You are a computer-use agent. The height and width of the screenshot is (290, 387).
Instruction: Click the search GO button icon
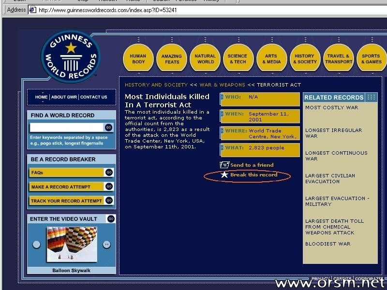(x=108, y=127)
